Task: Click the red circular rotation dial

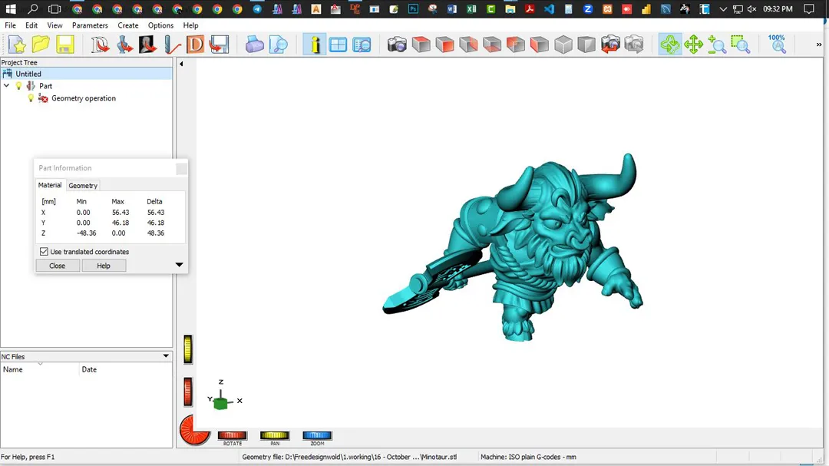Action: (193, 430)
